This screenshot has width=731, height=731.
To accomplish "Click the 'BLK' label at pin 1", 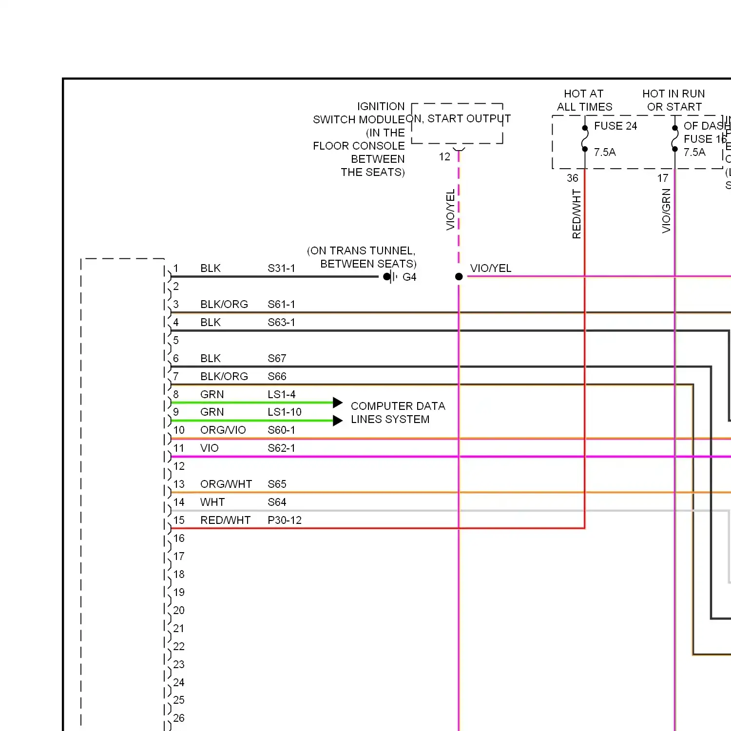I will pyautogui.click(x=211, y=268).
